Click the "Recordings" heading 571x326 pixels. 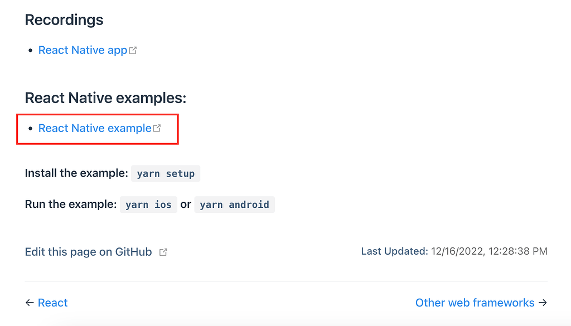pos(64,20)
